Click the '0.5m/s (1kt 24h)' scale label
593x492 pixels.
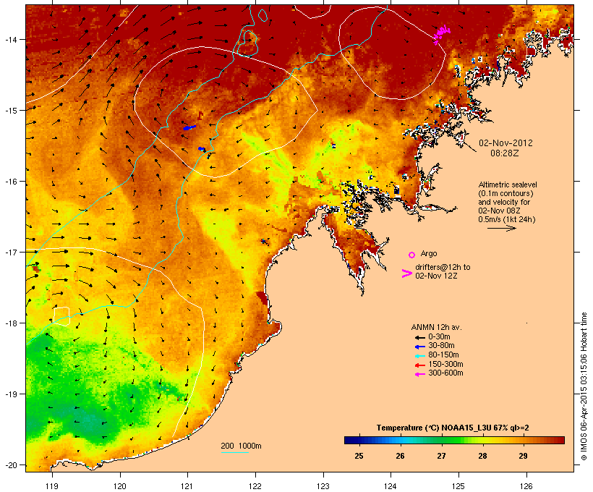pos(507,219)
